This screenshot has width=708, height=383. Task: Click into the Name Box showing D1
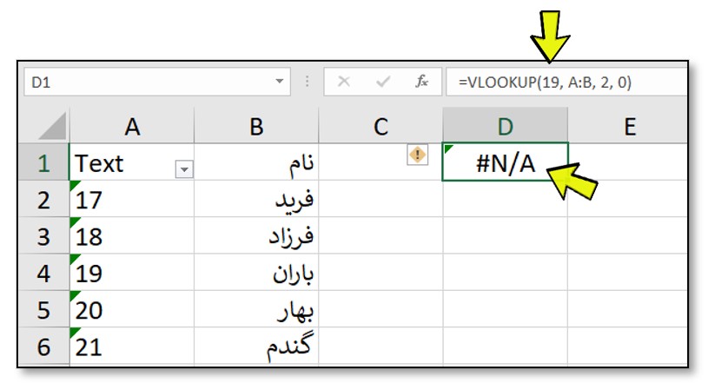(x=156, y=82)
